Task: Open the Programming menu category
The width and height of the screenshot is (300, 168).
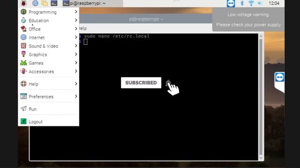Action: pyautogui.click(x=49, y=12)
